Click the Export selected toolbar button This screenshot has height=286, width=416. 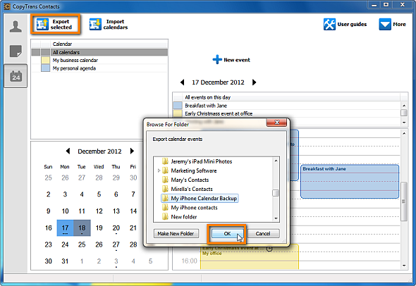coord(55,25)
